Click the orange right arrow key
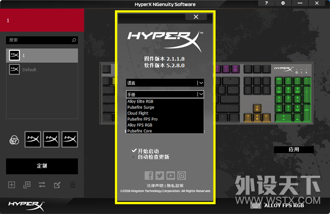 tap(266, 117)
